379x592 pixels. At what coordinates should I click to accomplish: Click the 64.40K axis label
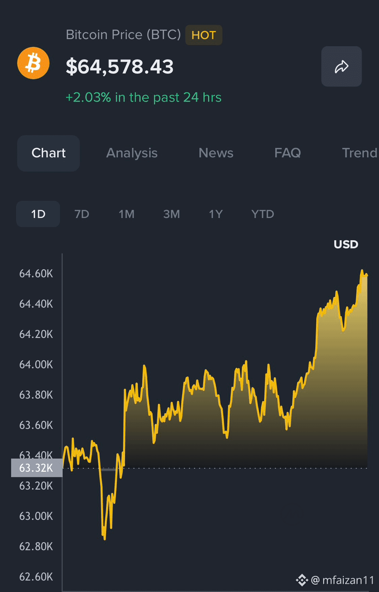tap(36, 304)
